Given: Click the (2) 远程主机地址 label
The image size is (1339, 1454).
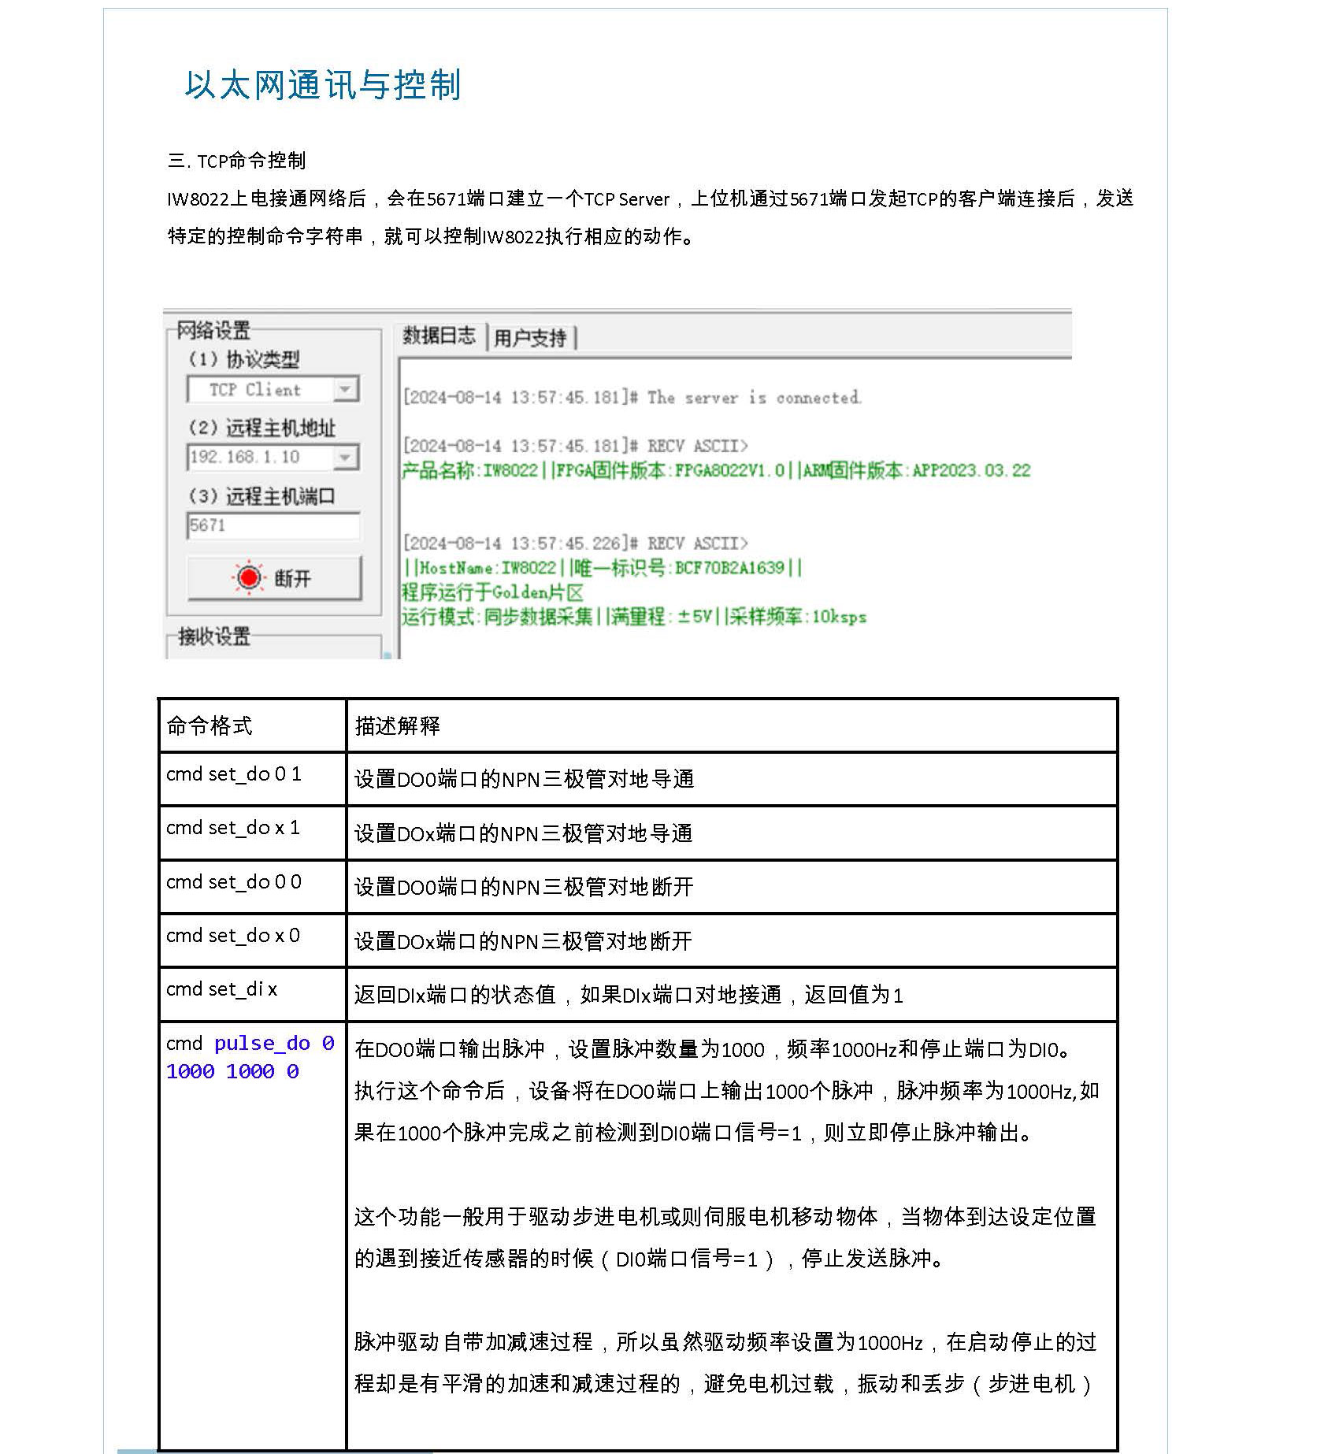Looking at the screenshot, I should (x=262, y=428).
